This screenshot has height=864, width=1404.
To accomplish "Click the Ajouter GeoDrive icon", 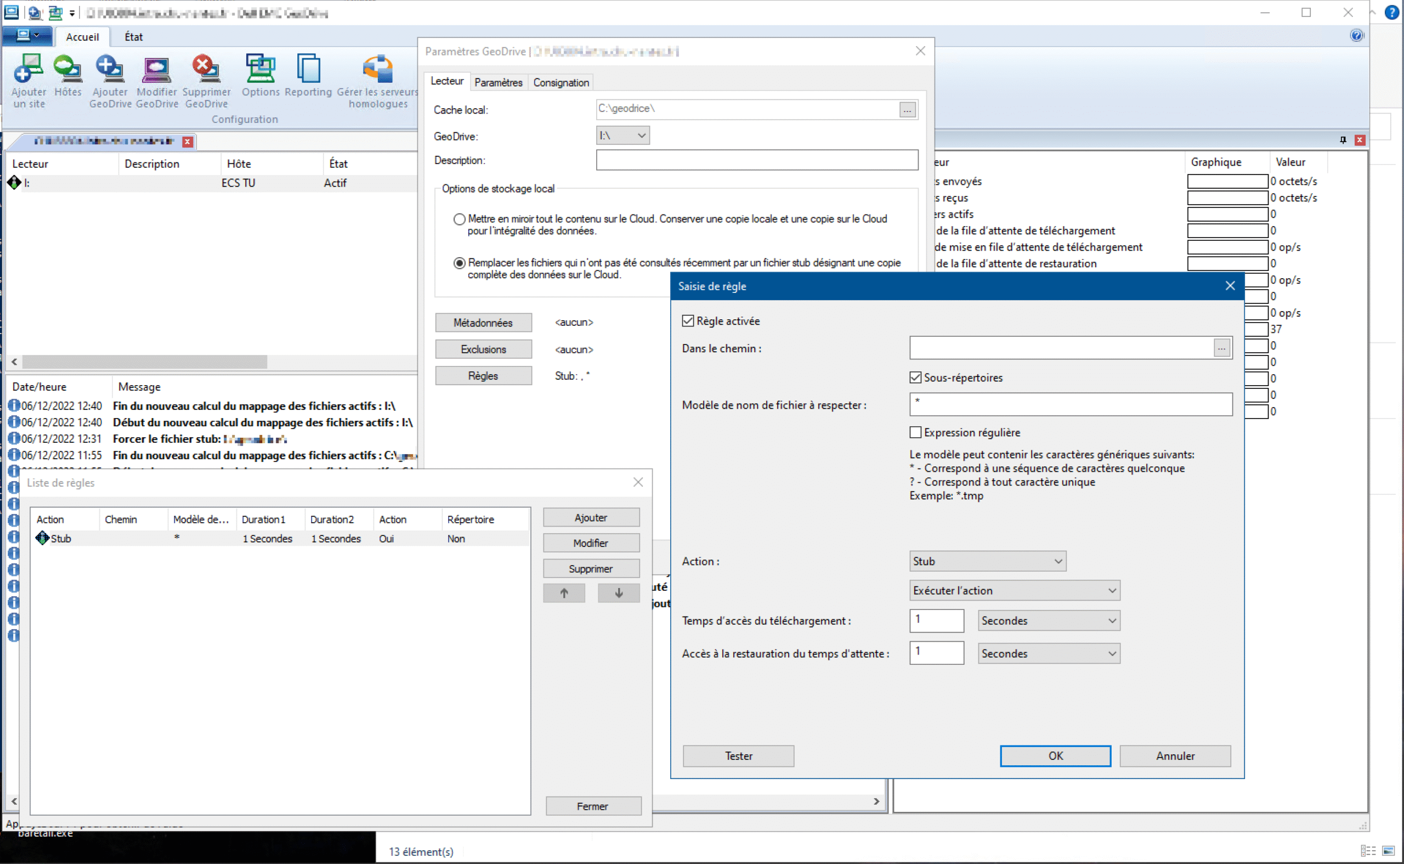I will coord(110,70).
